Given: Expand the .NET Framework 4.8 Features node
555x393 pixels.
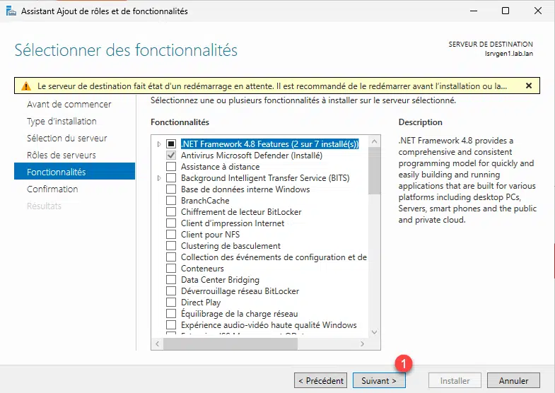Looking at the screenshot, I should [159, 144].
